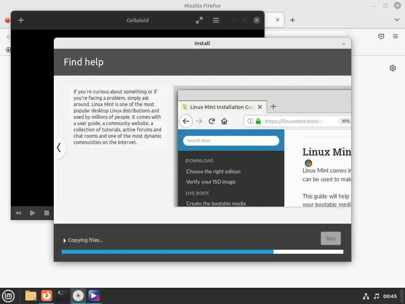This screenshot has height=304, width=405.
Task: Click Create the bootable media in slideshow
Action: [x=216, y=203]
